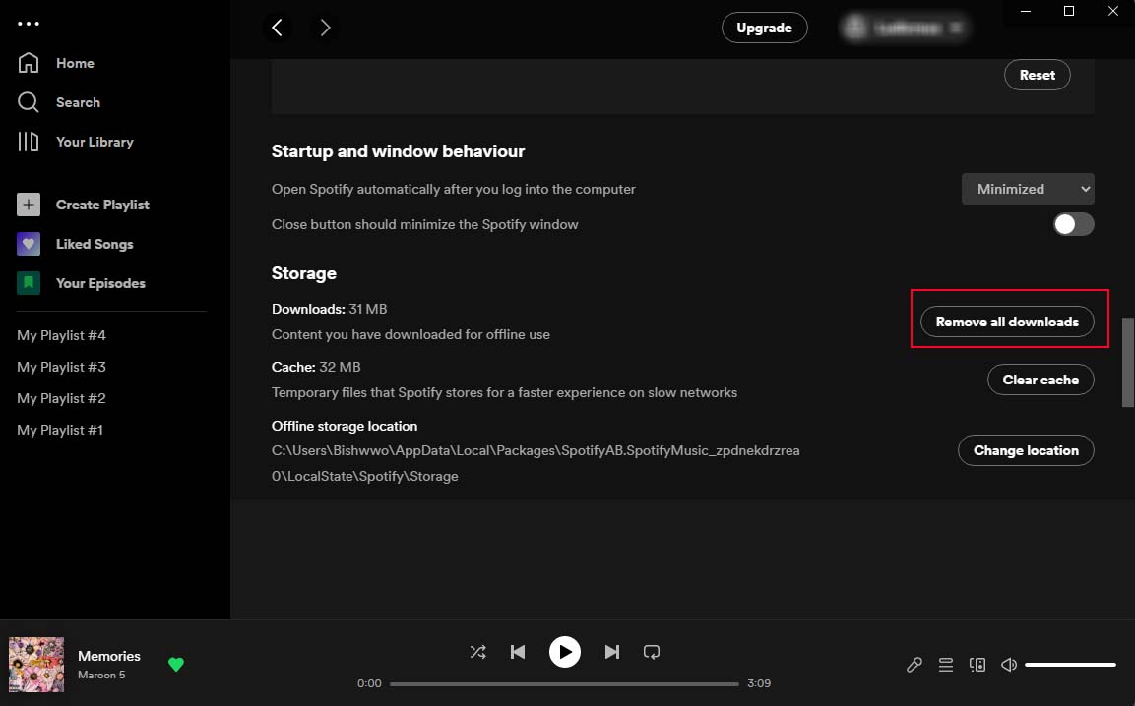Click the Startup and window behaviour heading
Image resolution: width=1135 pixels, height=706 pixels.
[x=398, y=151]
